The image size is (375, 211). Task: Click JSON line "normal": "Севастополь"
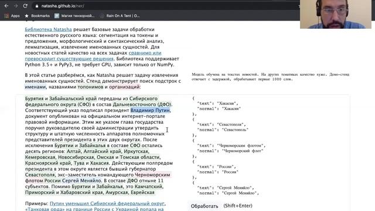coord(223,130)
